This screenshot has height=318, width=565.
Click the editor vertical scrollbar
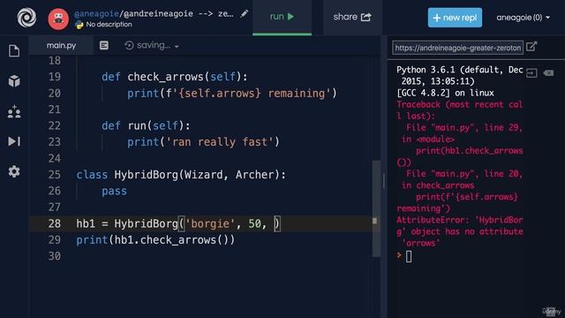(x=376, y=208)
